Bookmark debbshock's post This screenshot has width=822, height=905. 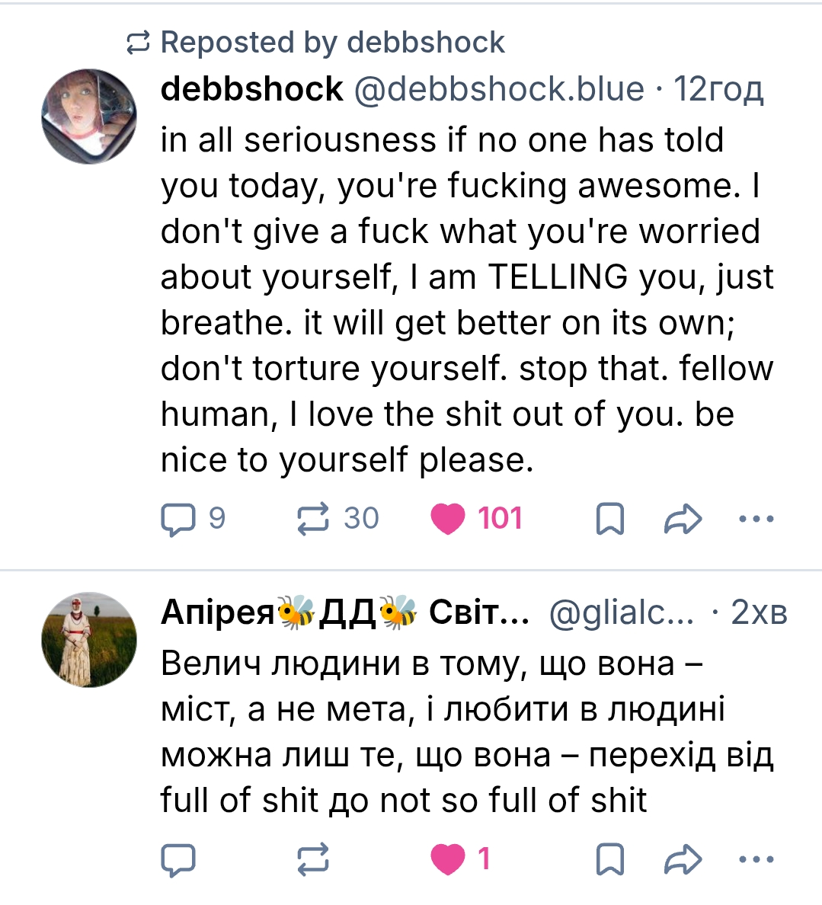pyautogui.click(x=609, y=519)
